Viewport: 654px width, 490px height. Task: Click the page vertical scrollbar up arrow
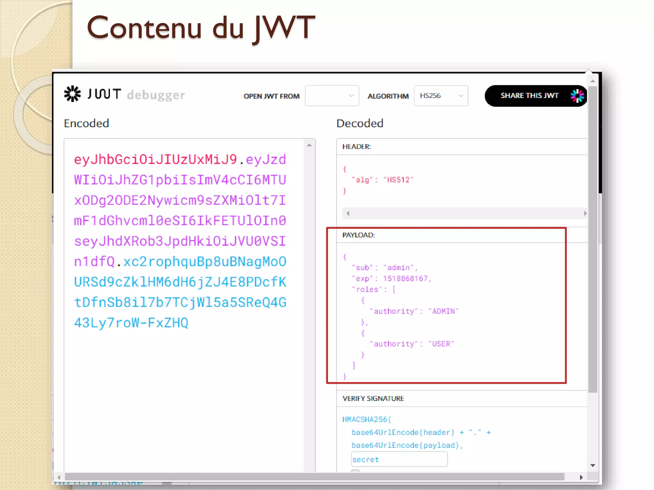click(x=593, y=81)
